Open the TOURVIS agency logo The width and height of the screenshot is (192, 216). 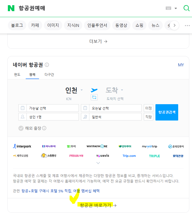coord(103,156)
